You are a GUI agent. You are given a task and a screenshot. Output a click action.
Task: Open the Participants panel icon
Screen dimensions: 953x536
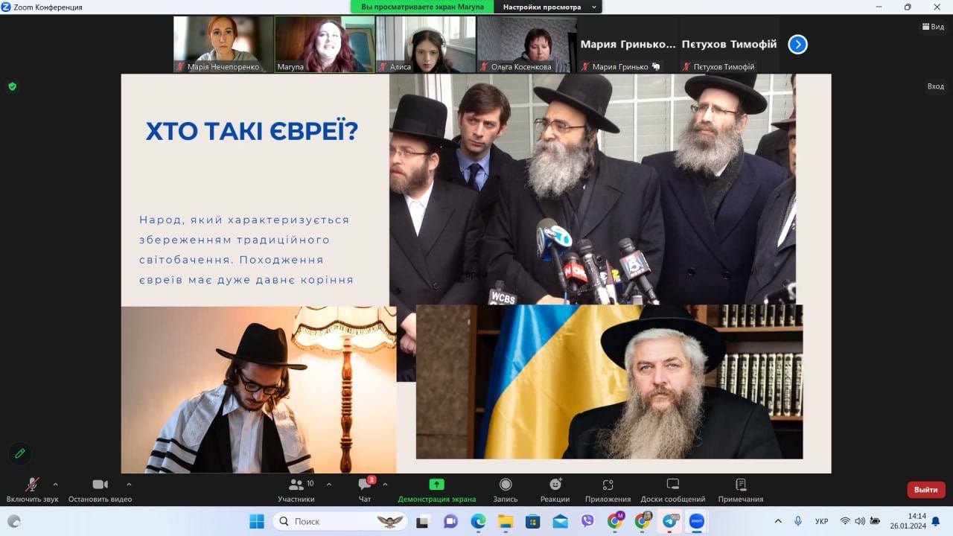[296, 485]
